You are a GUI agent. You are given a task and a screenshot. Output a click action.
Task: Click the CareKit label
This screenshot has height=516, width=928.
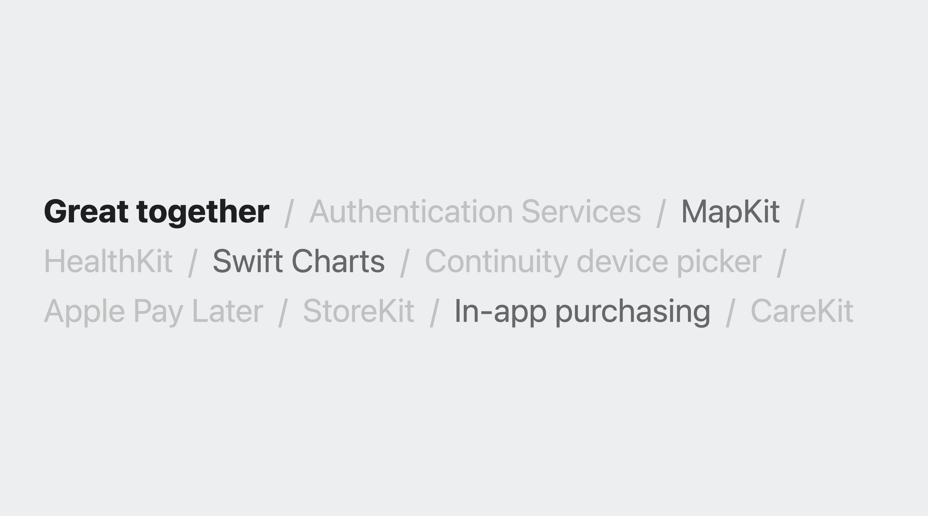tap(802, 311)
